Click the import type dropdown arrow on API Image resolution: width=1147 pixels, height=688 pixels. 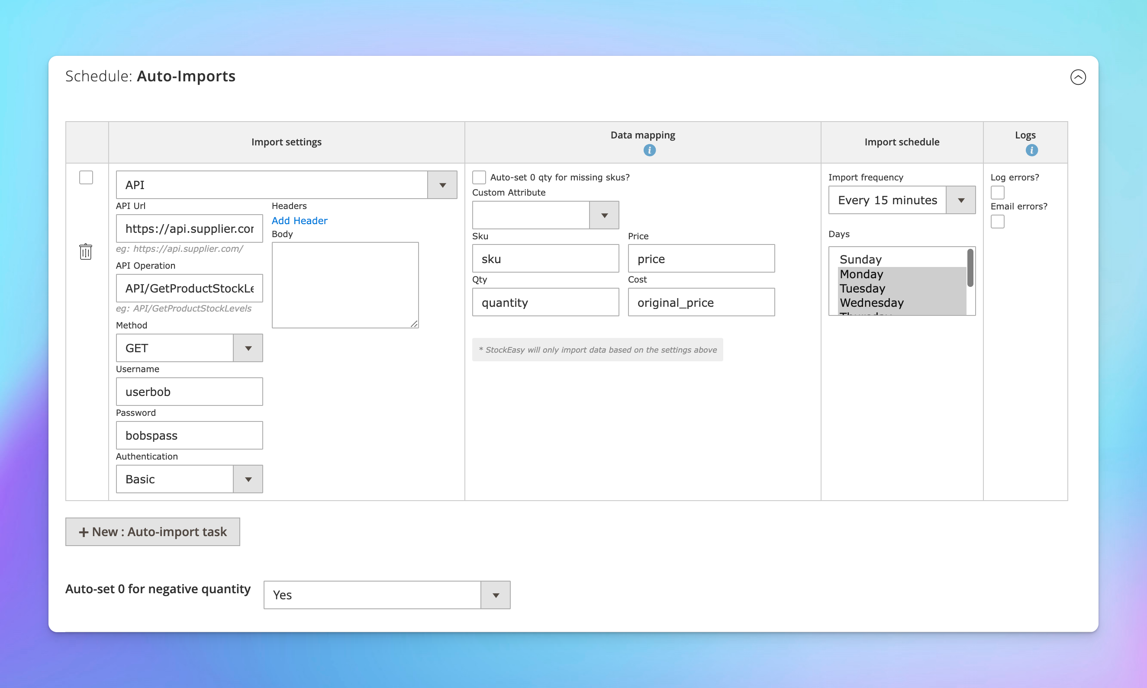coord(442,184)
